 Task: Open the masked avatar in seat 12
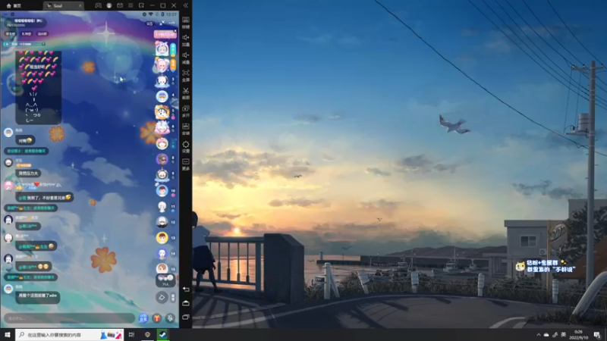coord(162,222)
